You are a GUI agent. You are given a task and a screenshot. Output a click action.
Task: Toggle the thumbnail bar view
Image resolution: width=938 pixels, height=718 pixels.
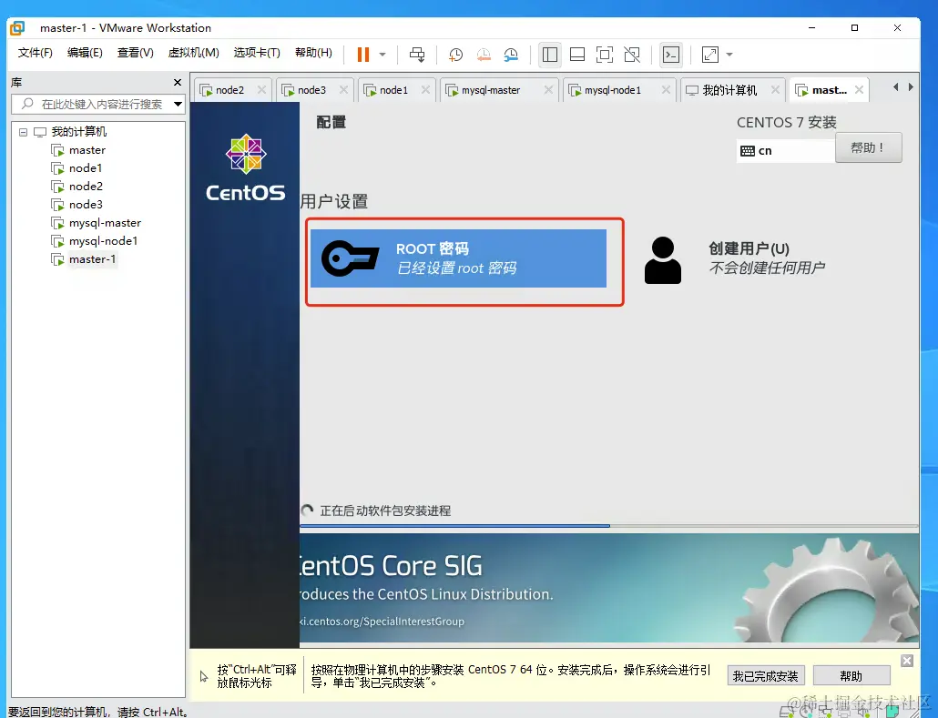(577, 55)
